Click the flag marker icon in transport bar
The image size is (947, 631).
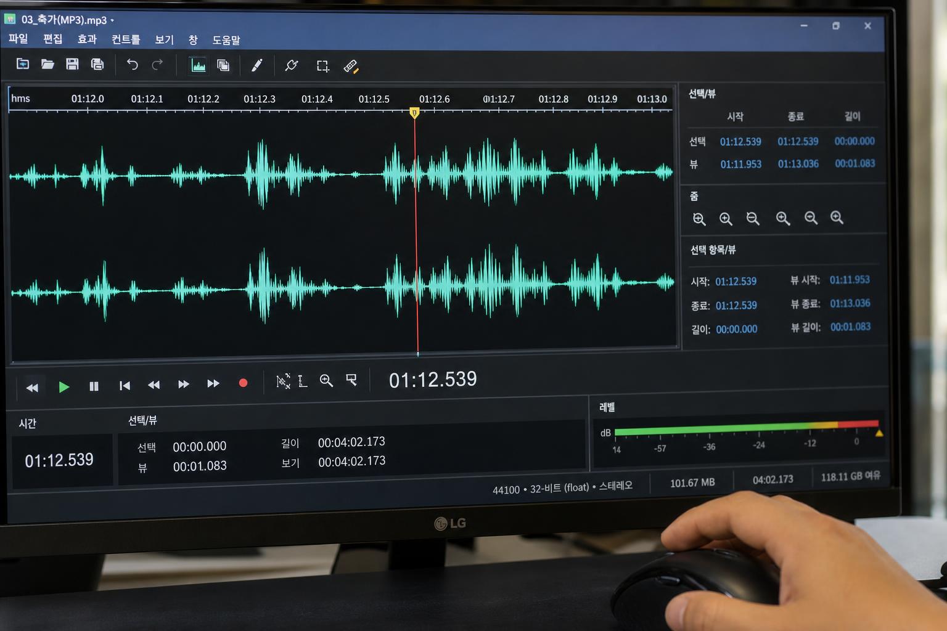click(351, 380)
